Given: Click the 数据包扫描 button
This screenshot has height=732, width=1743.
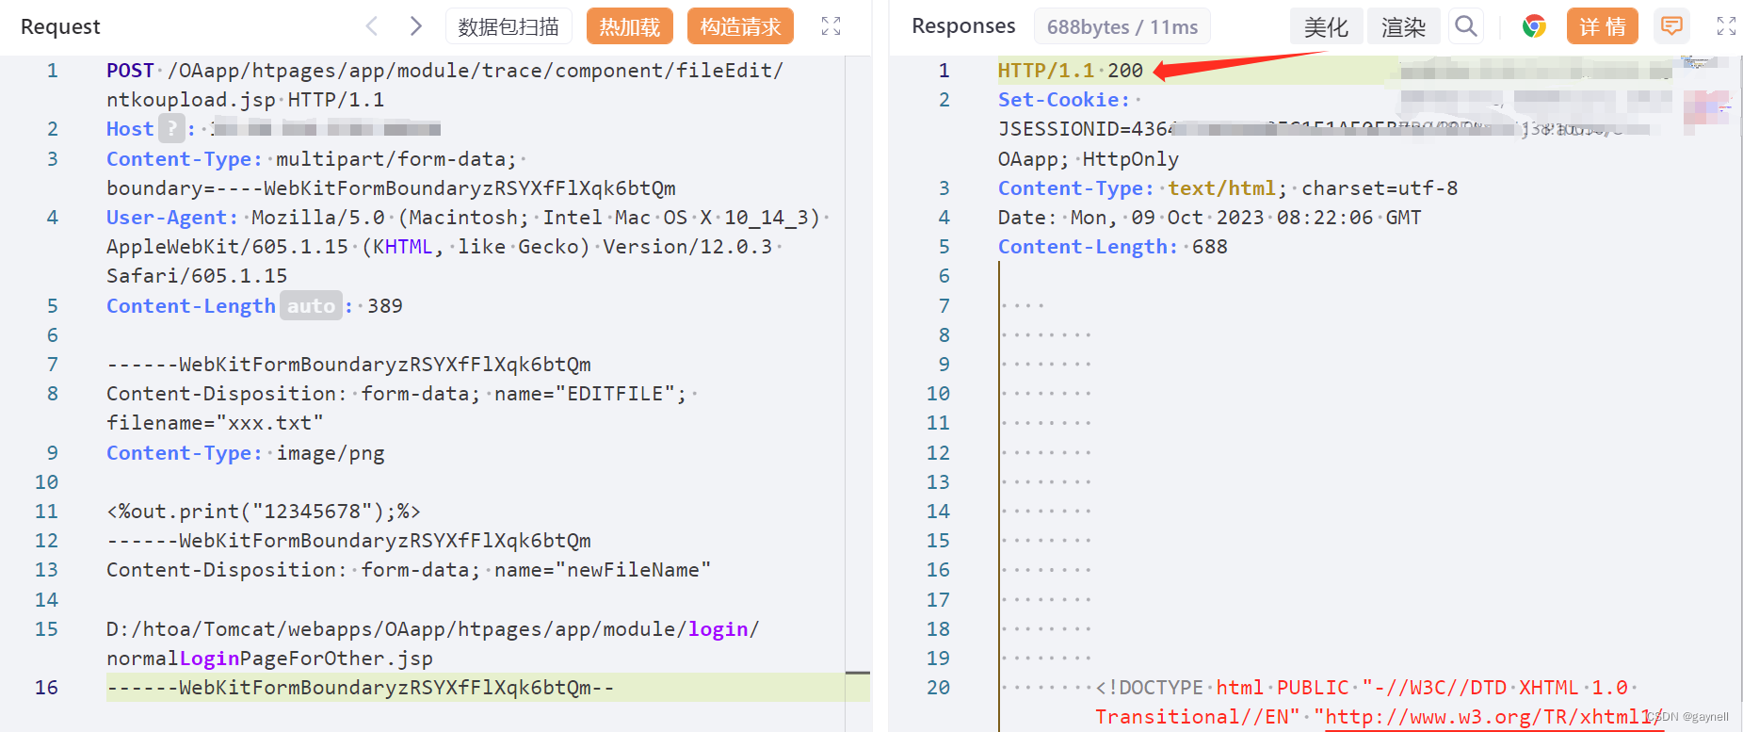Looking at the screenshot, I should coord(508,26).
